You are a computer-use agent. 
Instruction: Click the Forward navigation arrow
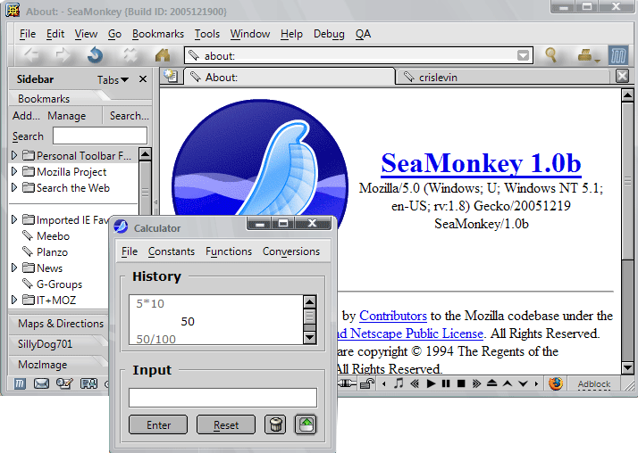pyautogui.click(x=63, y=55)
